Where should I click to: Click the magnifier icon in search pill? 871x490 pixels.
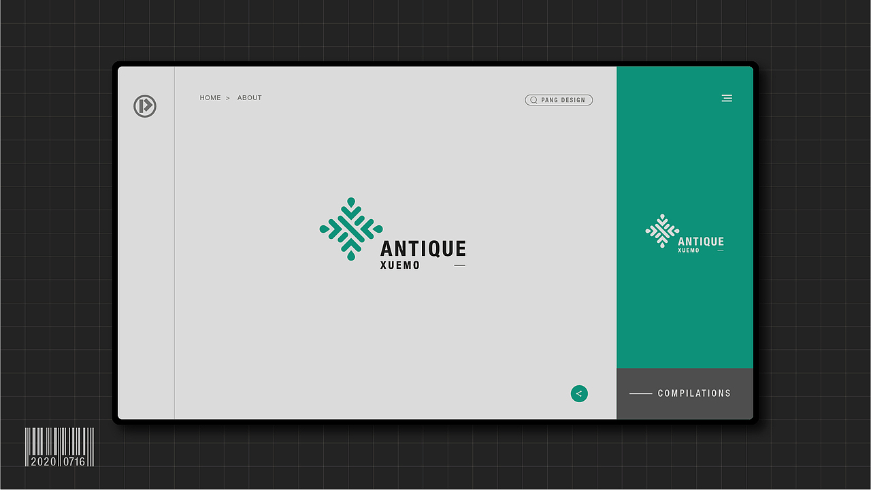click(x=534, y=100)
